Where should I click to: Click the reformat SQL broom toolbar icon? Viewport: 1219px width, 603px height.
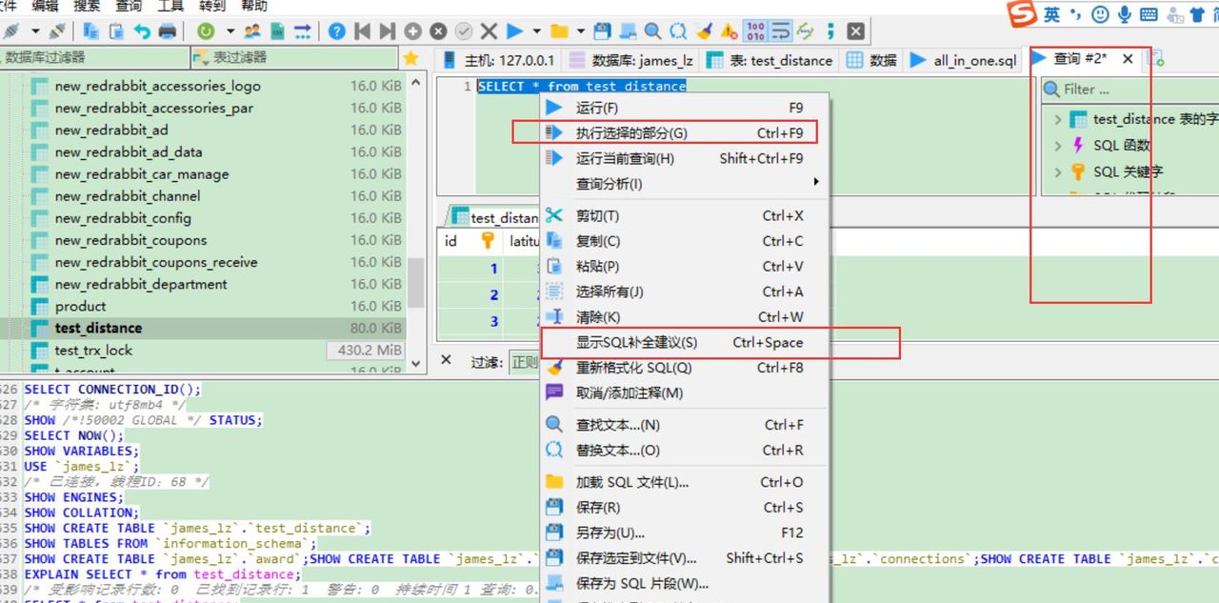(703, 31)
